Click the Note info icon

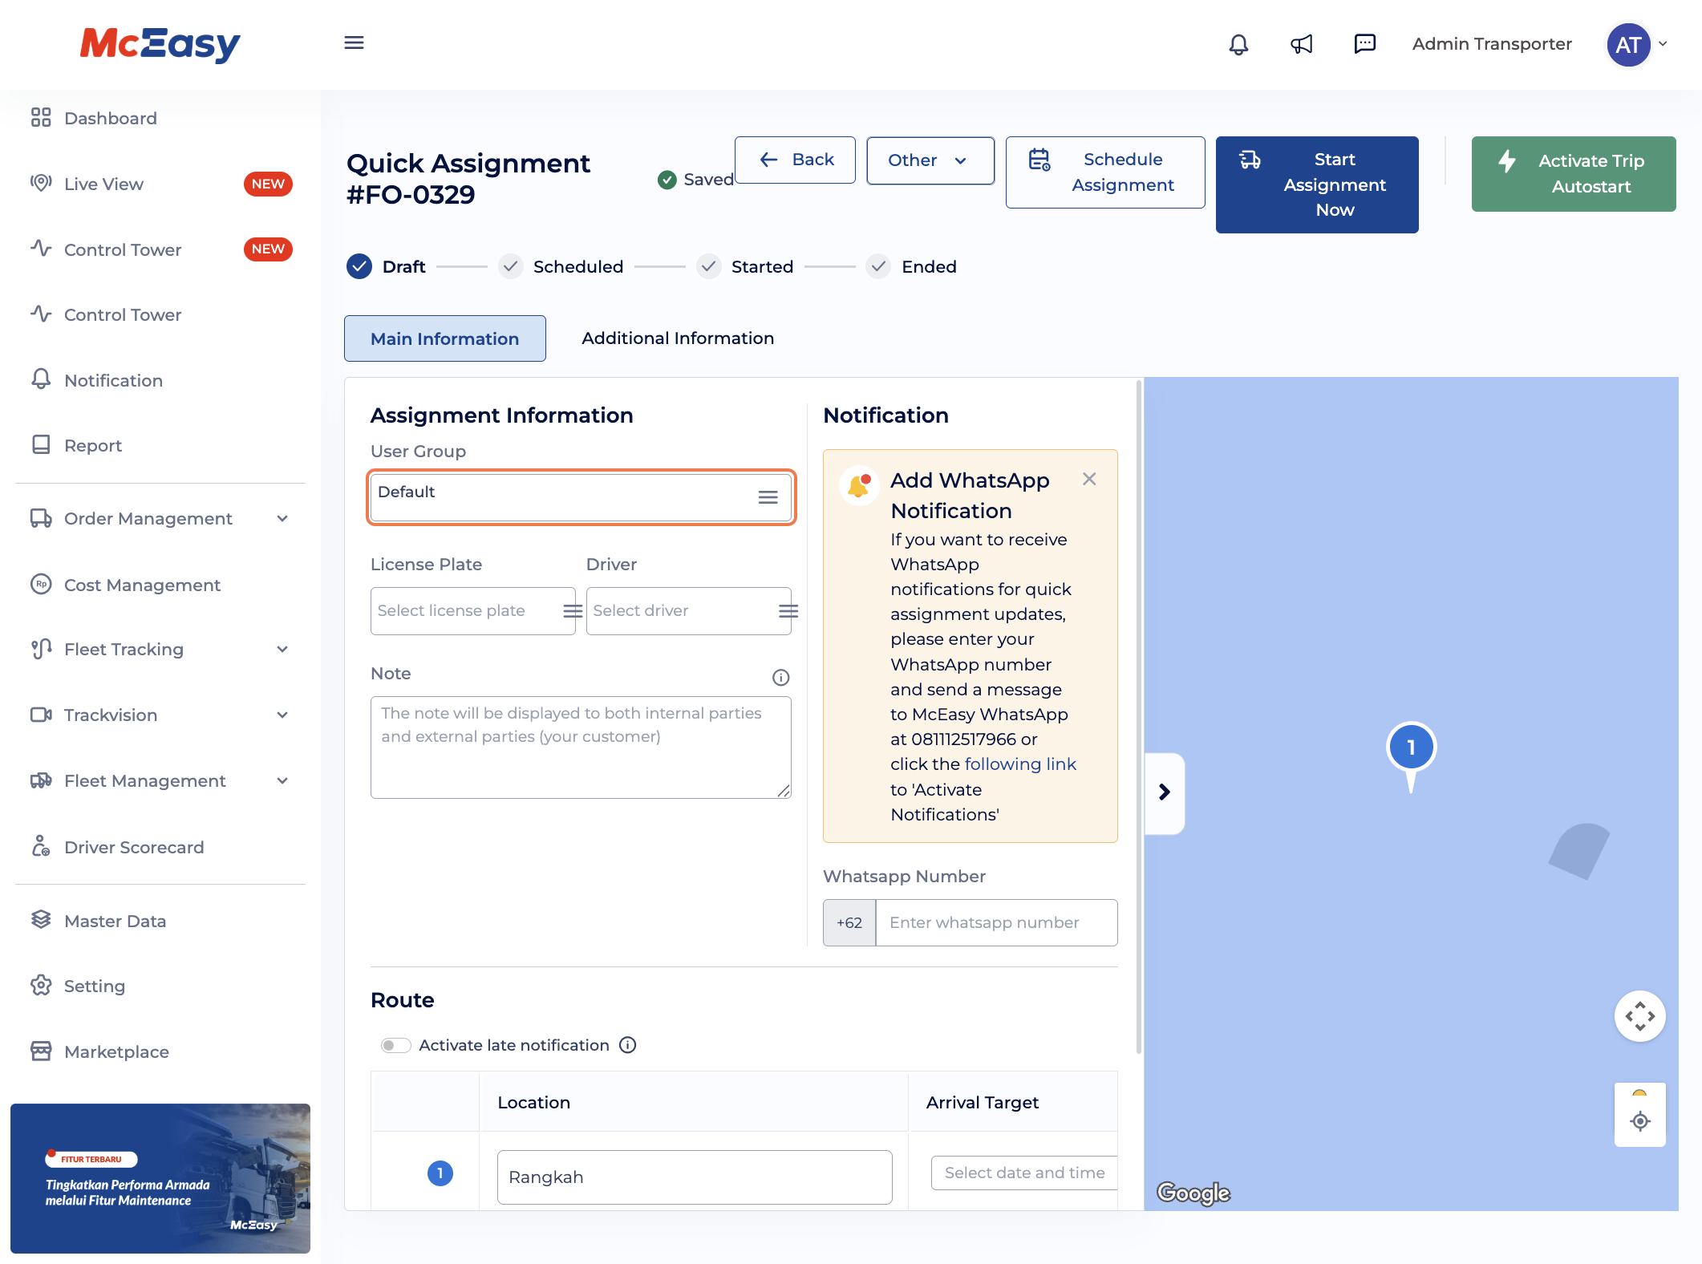[x=780, y=678]
